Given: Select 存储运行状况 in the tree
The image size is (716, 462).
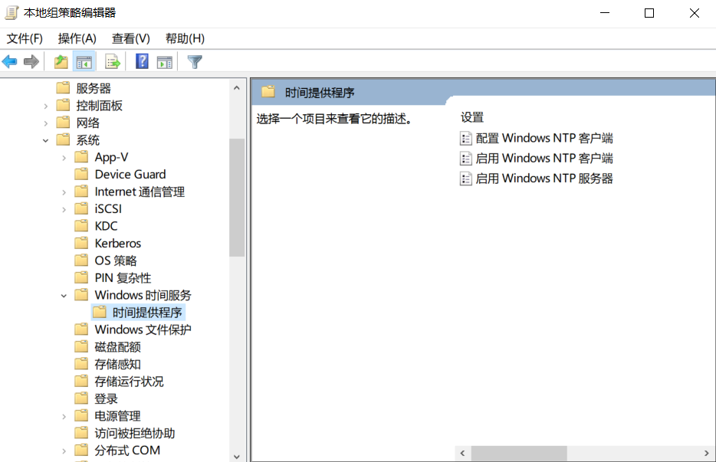Looking at the screenshot, I should 129,382.
